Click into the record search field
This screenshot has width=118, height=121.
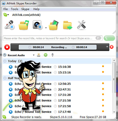[x=53, y=38]
